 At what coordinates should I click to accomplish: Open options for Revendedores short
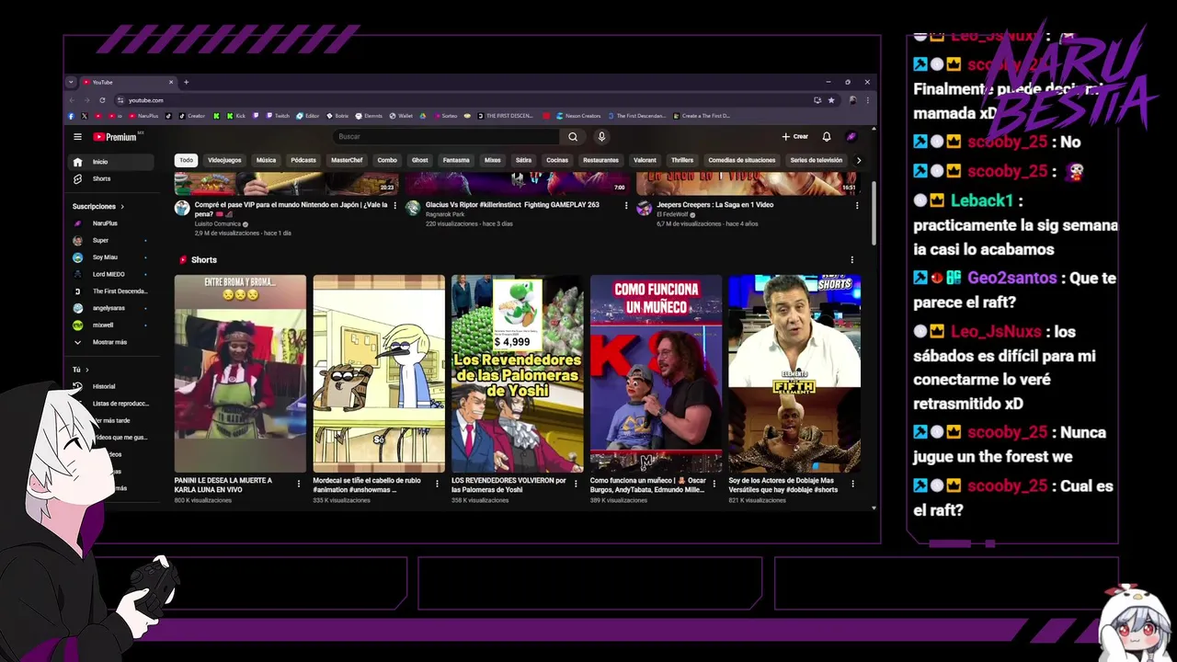[576, 484]
